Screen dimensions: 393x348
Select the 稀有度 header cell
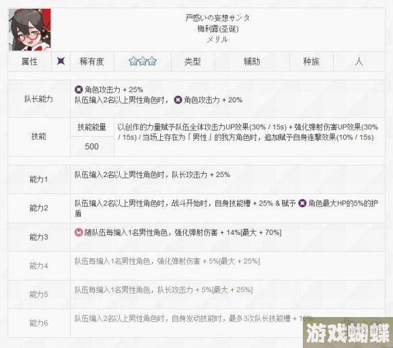tap(92, 61)
